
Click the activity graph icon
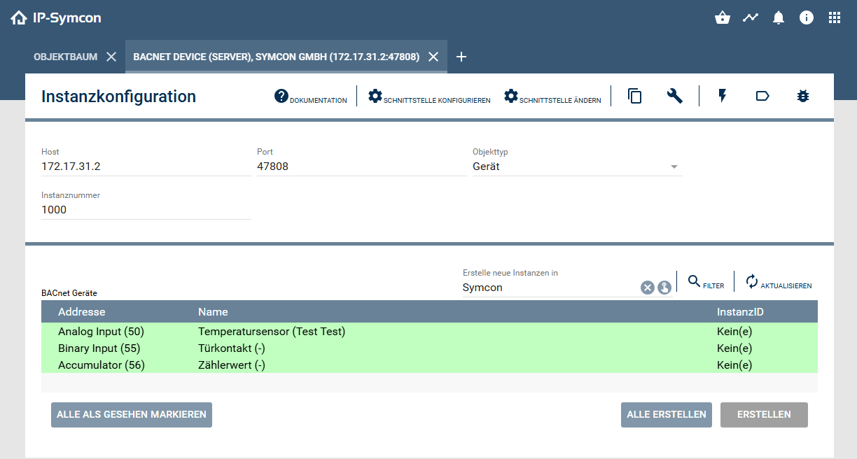751,18
